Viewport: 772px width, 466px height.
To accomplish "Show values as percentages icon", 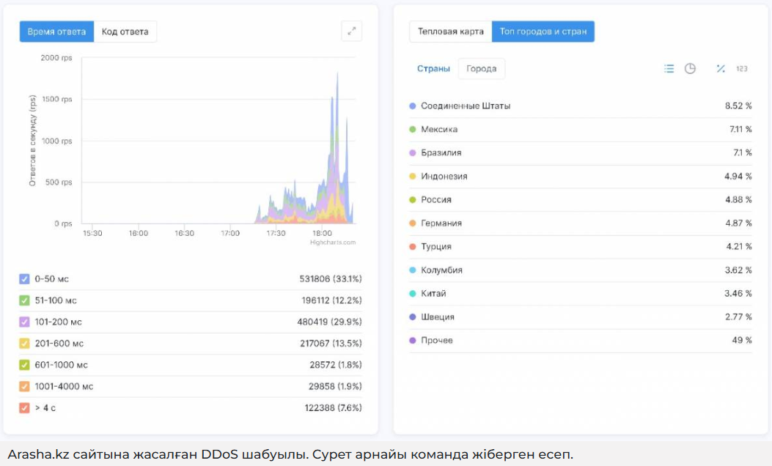I will click(x=721, y=69).
